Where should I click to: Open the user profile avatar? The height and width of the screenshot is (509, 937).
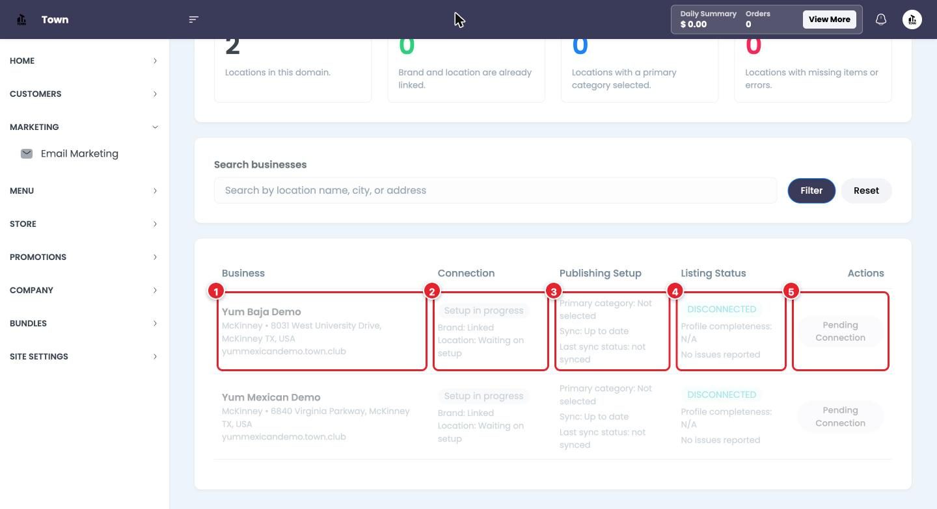(912, 20)
